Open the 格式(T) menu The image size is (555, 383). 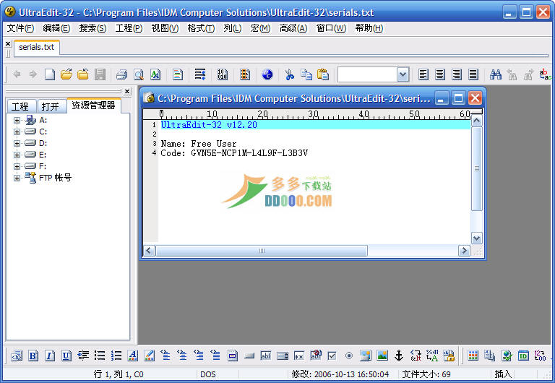[201, 28]
